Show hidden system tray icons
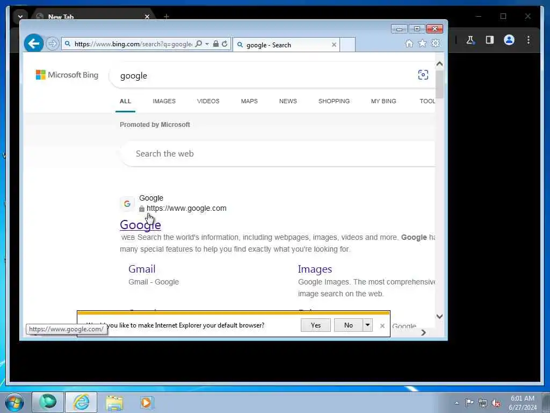 457,403
